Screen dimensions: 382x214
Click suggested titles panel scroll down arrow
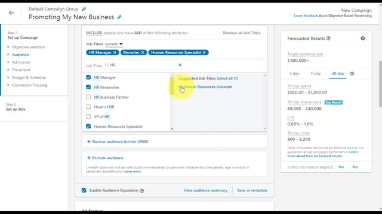pyautogui.click(x=265, y=129)
